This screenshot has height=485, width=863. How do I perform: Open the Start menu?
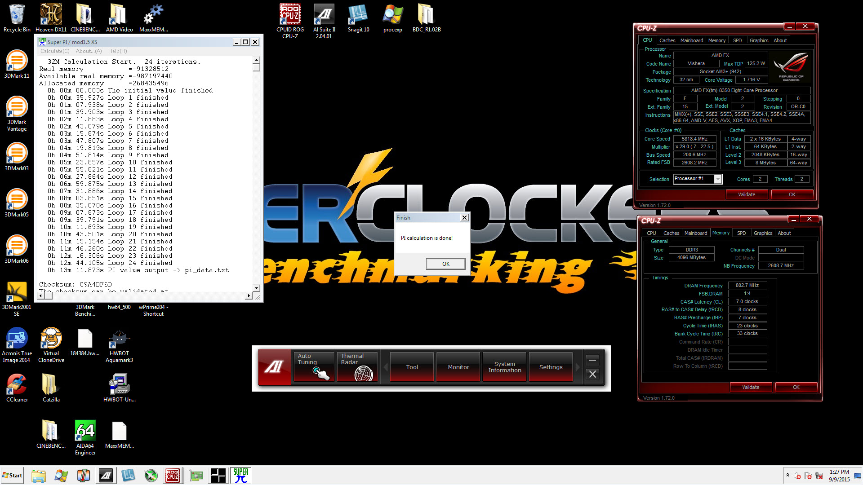pyautogui.click(x=12, y=475)
